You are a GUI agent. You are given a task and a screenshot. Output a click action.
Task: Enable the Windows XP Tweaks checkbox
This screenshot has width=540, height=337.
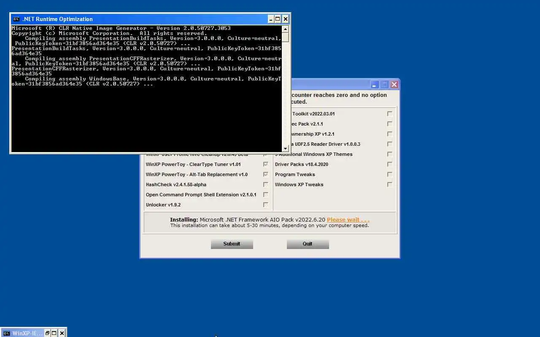click(390, 185)
